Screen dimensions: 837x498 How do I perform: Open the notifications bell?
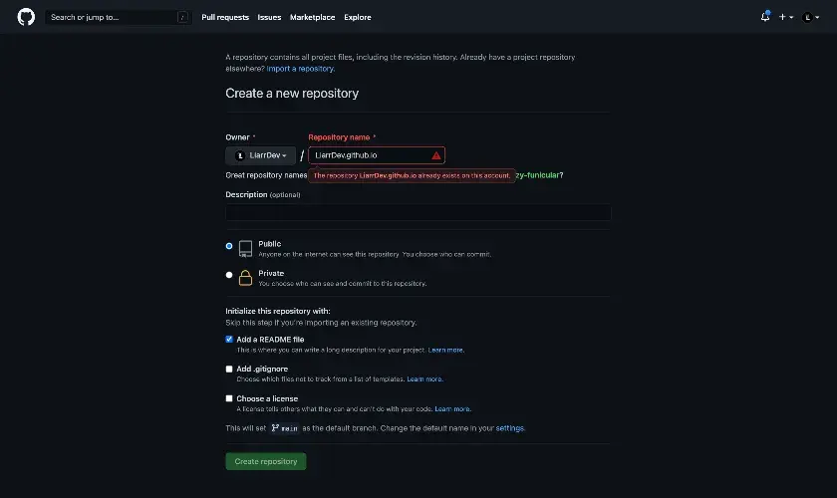(x=765, y=17)
